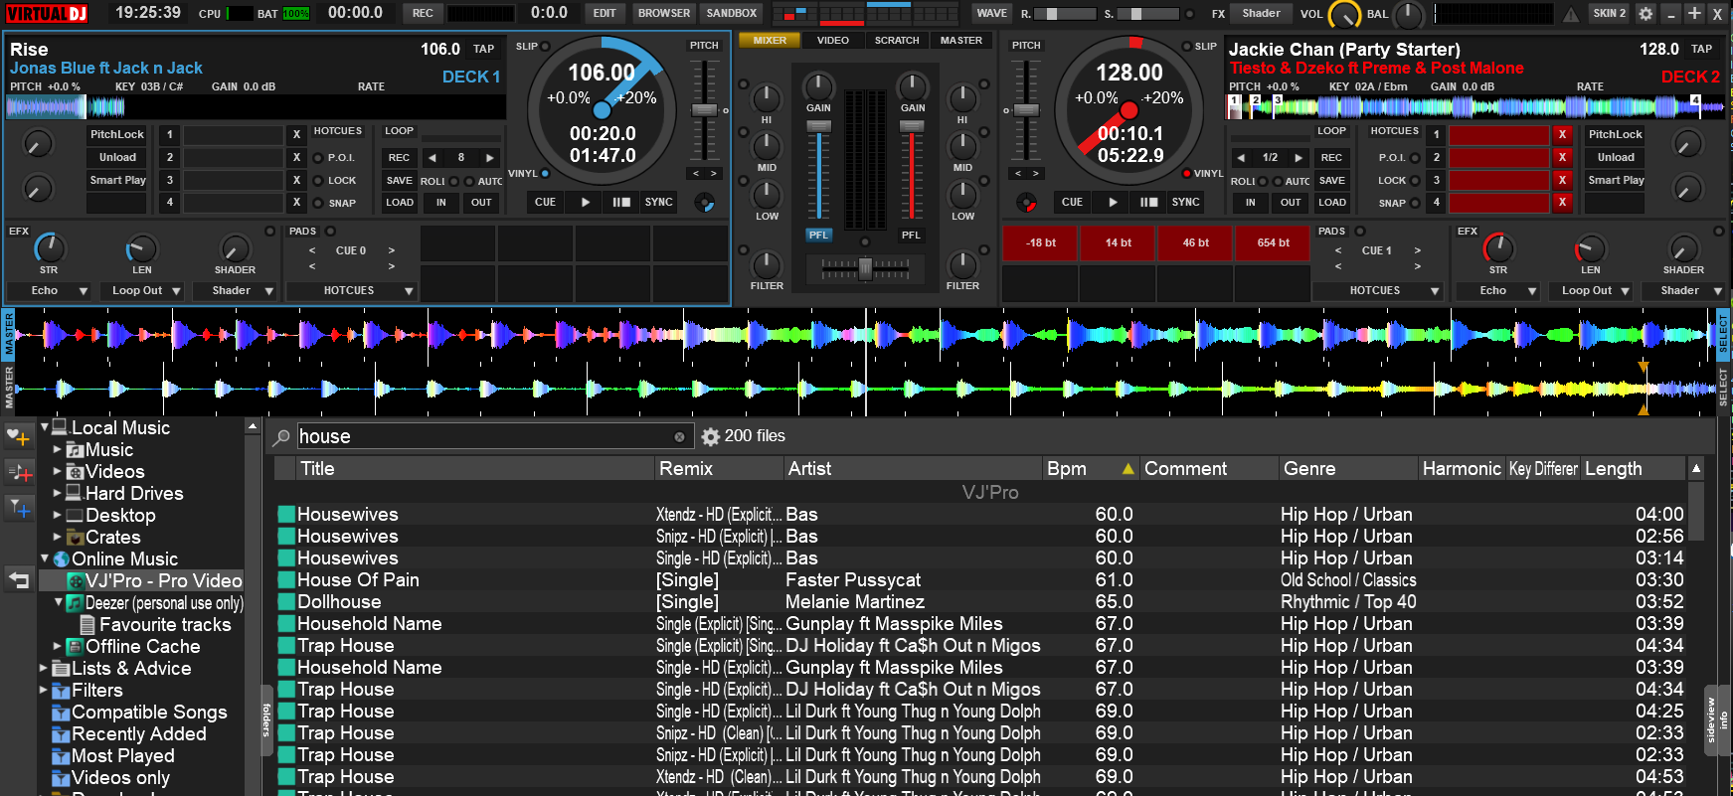Open Deck 2 HOTCUES pads dropdown
This screenshot has height=796, width=1733.
point(1377,291)
